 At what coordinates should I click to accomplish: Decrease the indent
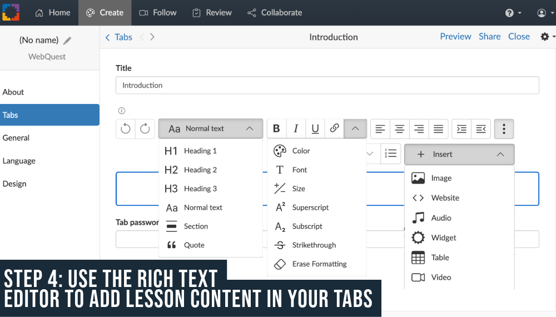(481, 128)
